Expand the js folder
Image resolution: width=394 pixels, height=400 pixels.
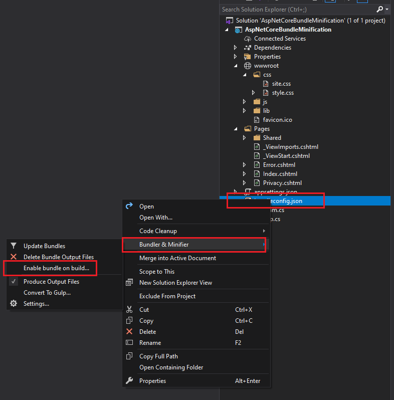coord(244,102)
